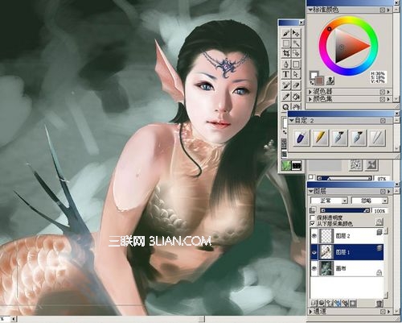Select the Magic Wand tool

(296, 43)
